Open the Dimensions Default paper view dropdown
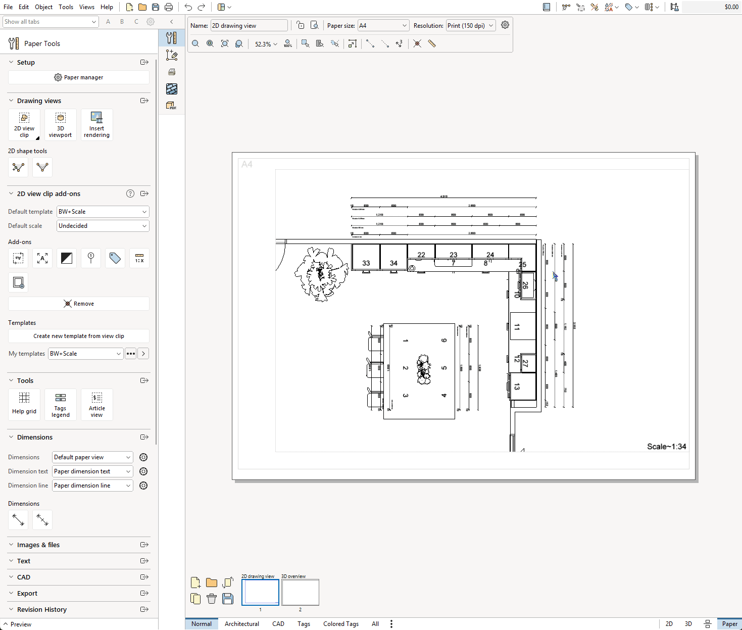742x630 pixels. [x=93, y=457]
